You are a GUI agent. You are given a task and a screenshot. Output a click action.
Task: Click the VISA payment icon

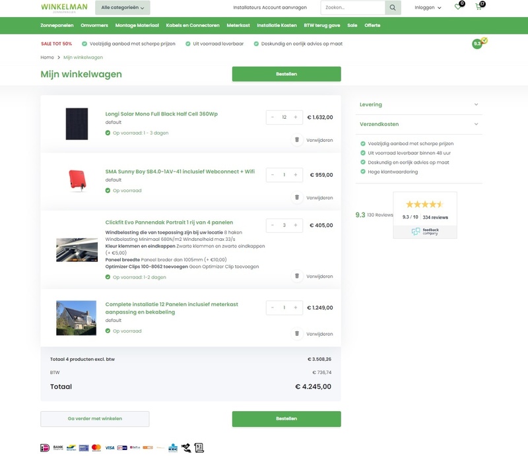[x=110, y=447]
